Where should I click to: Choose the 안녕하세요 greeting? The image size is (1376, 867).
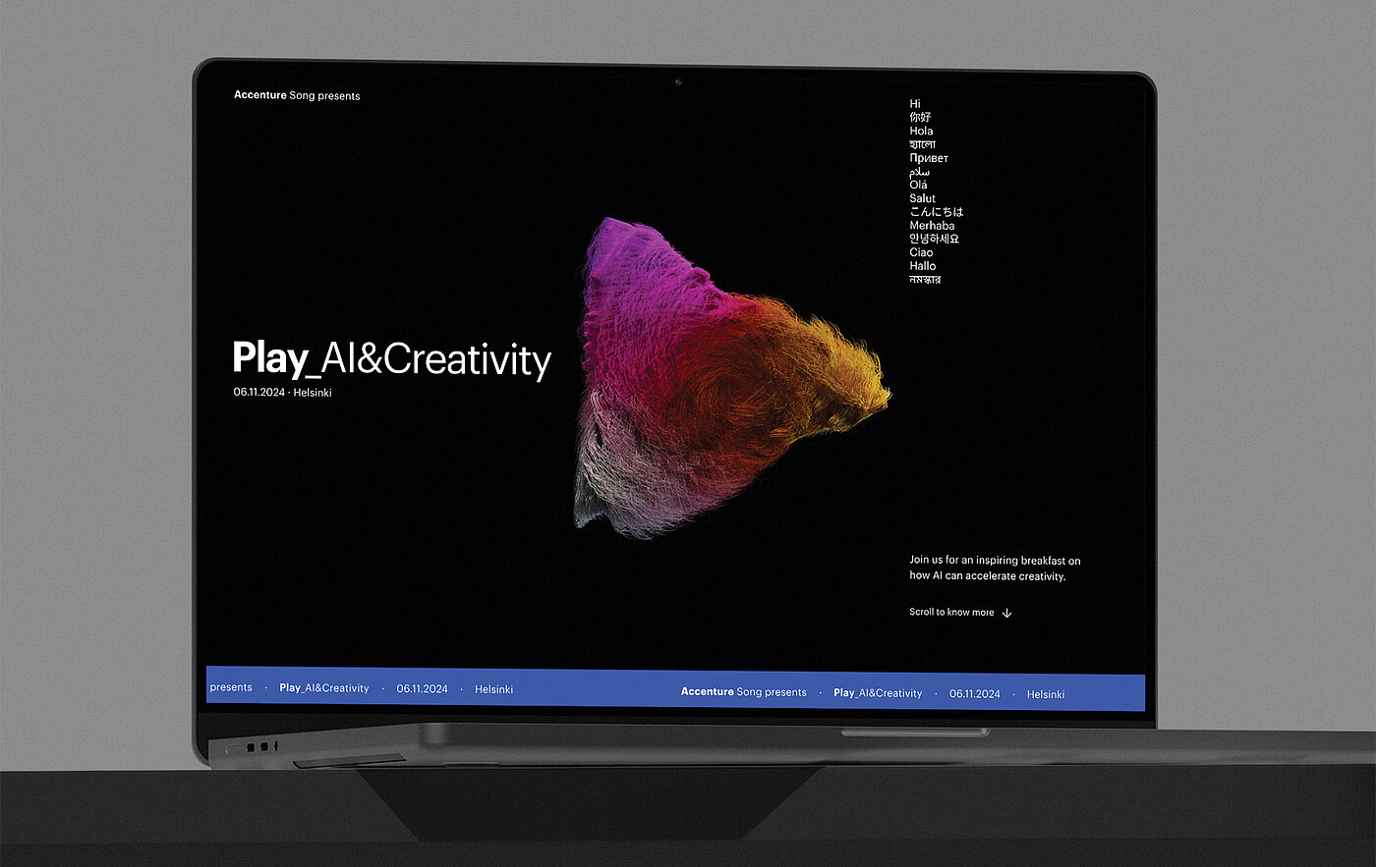pyautogui.click(x=934, y=239)
